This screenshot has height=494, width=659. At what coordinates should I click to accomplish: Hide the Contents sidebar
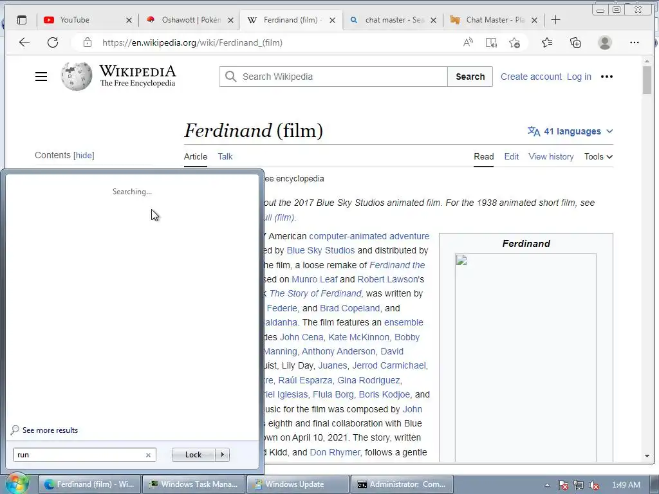click(84, 155)
